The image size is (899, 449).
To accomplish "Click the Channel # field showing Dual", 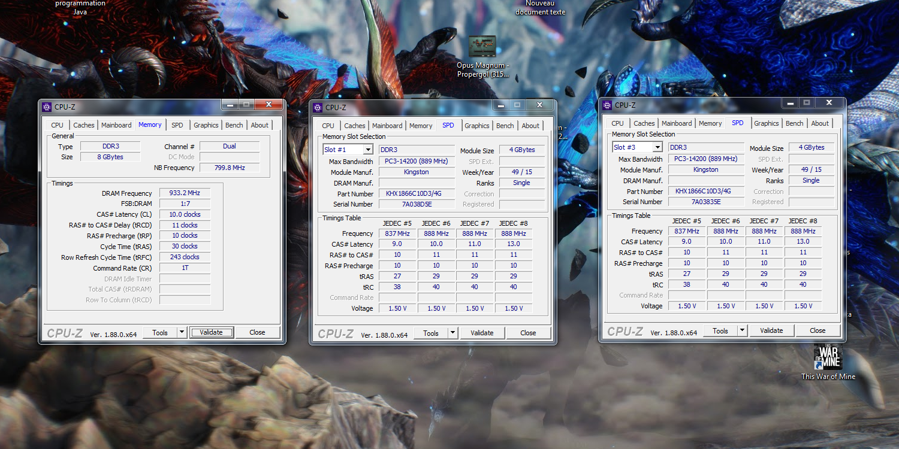I will pos(230,147).
